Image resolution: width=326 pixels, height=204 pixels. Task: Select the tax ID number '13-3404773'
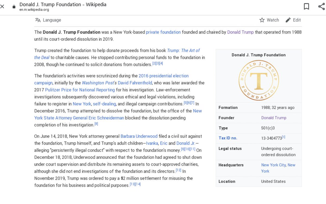271,138
